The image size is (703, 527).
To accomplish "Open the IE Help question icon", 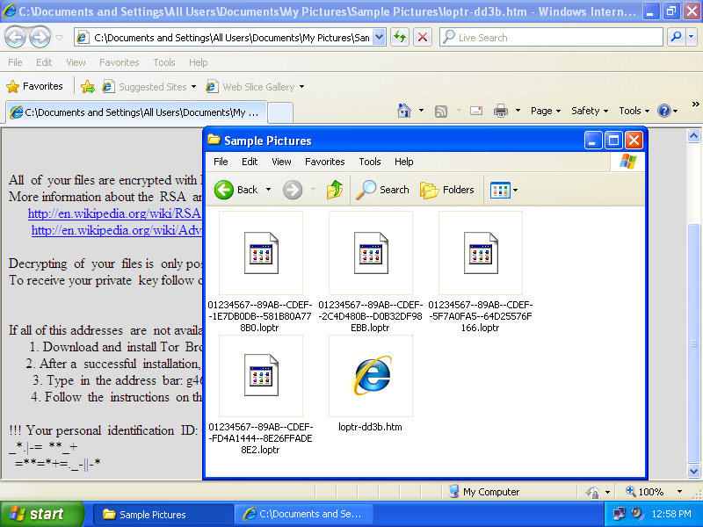I will pyautogui.click(x=668, y=111).
